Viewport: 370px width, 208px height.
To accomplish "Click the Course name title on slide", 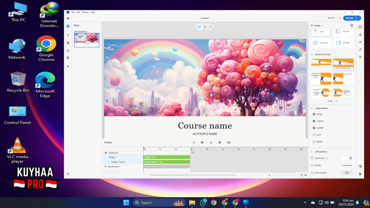I will click(205, 126).
